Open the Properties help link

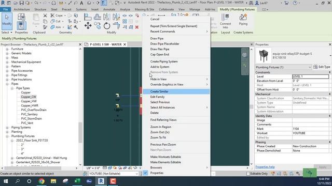(x=265, y=167)
